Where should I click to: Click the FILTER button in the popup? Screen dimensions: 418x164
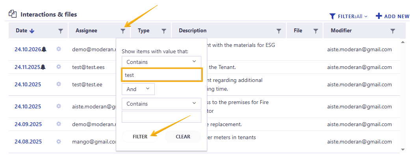[140, 136]
